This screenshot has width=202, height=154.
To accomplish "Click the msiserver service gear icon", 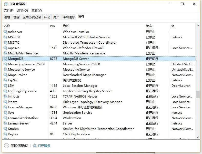I will point(5,32).
